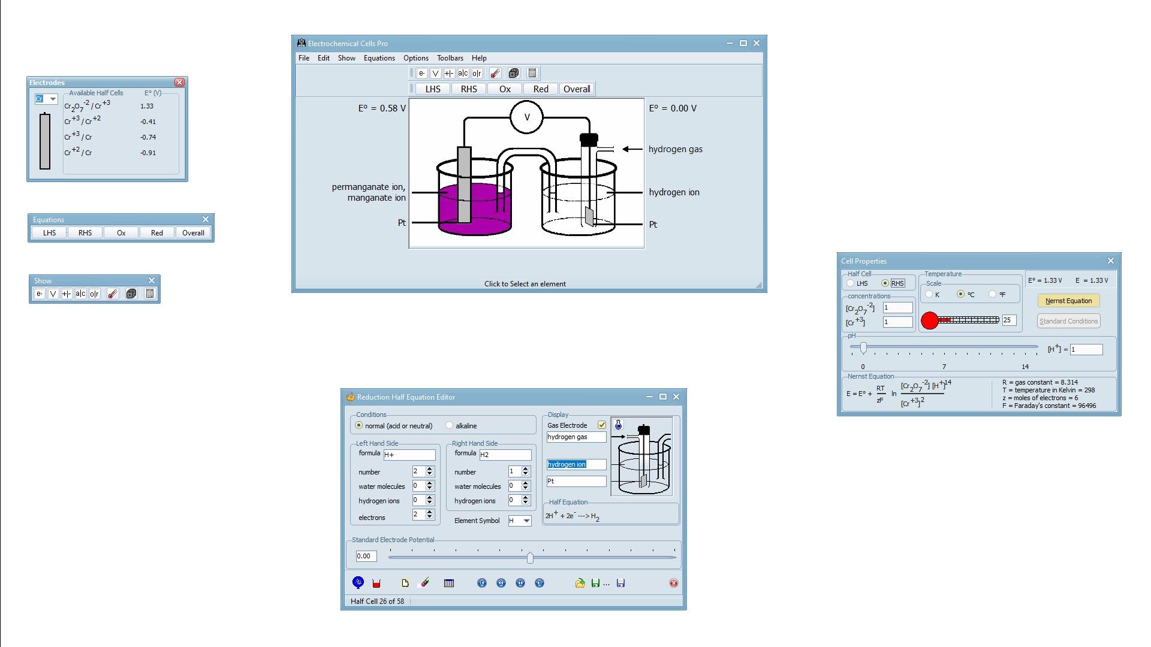This screenshot has width=1151, height=647.
Task: Toggle the Gas Electrode checkbox
Action: click(602, 425)
